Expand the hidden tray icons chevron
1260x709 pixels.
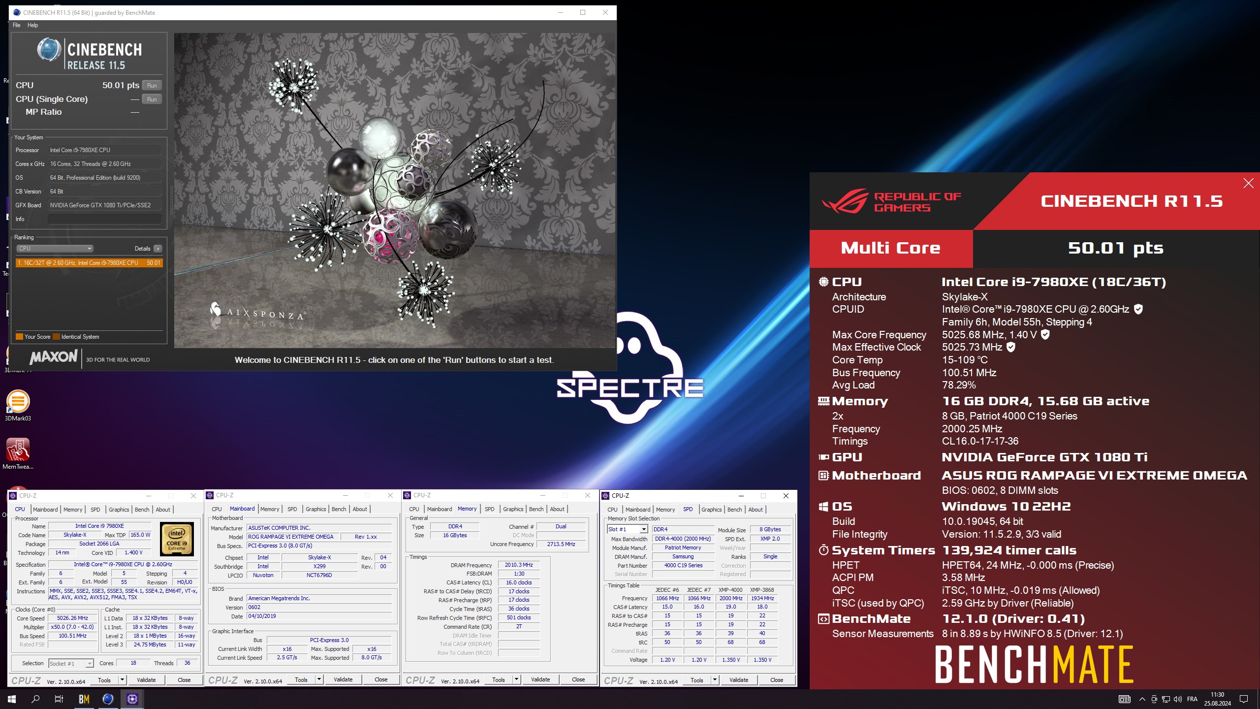tap(1142, 699)
